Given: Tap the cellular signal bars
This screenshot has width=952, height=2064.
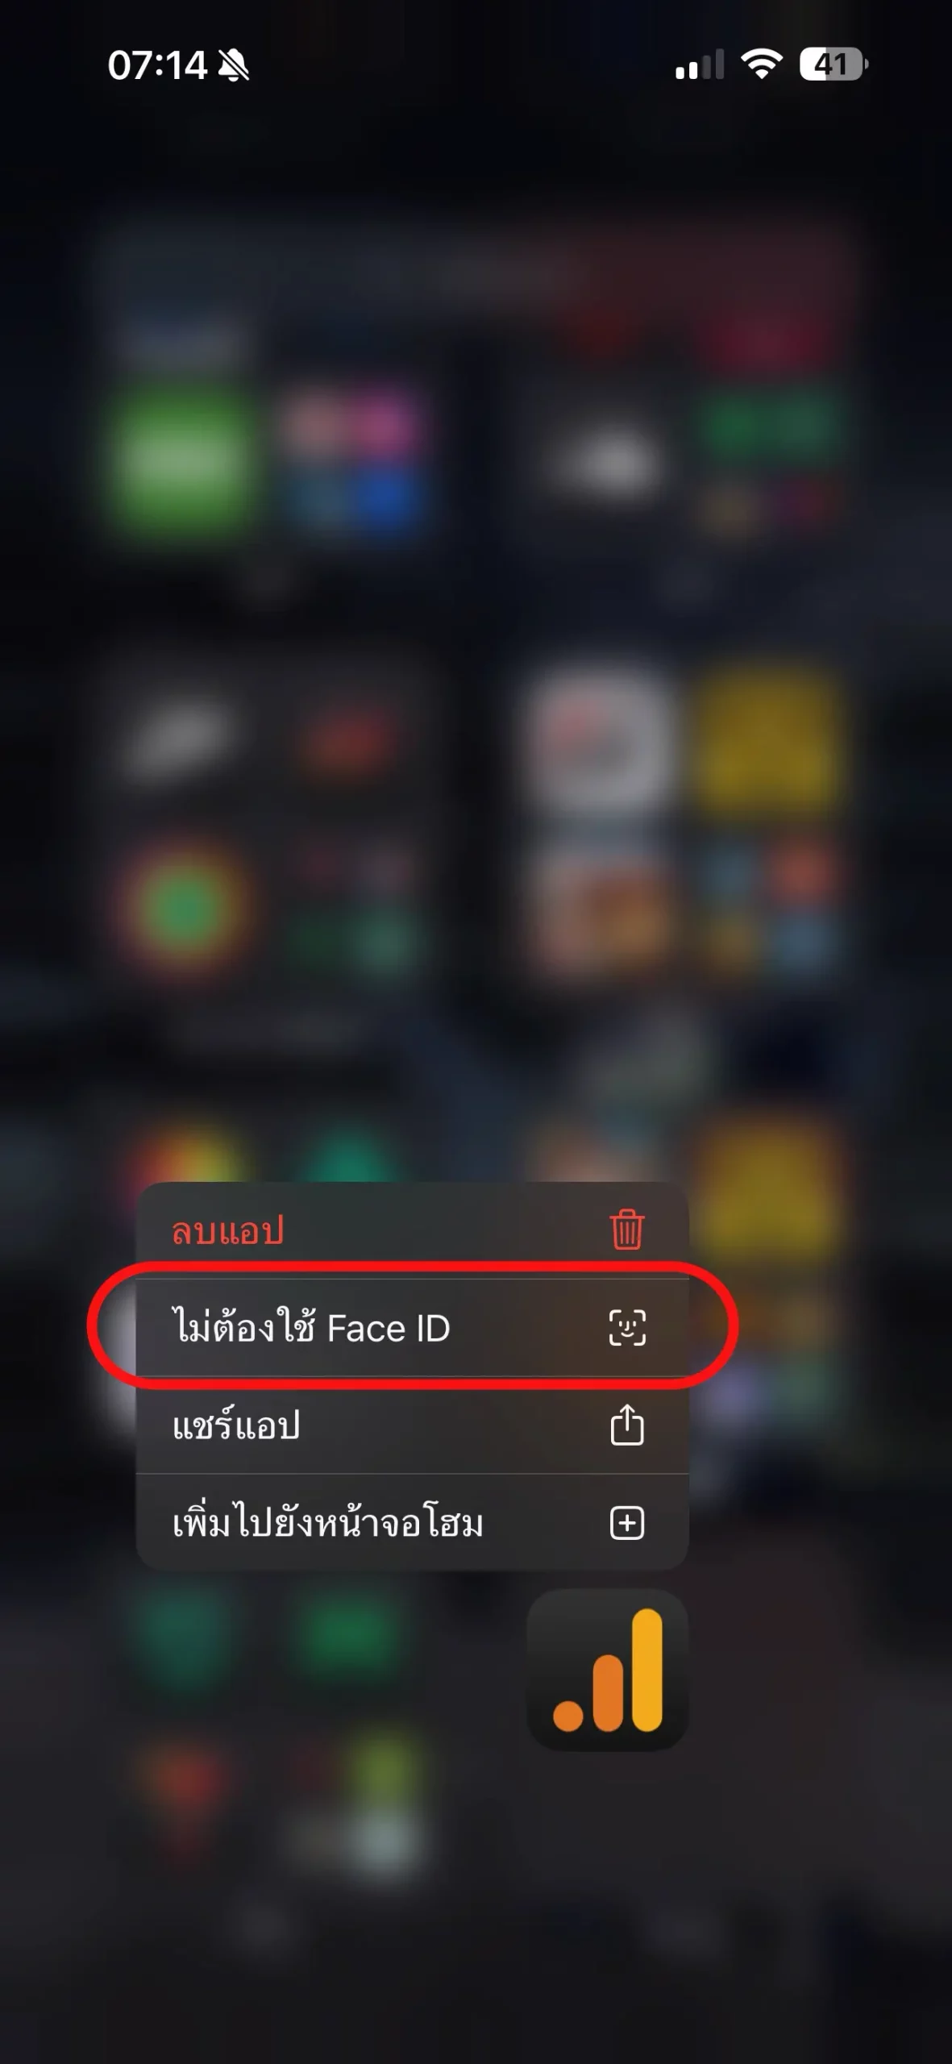Looking at the screenshot, I should tap(699, 64).
